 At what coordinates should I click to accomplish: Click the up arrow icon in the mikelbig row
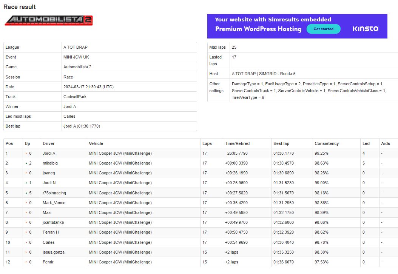(26, 163)
